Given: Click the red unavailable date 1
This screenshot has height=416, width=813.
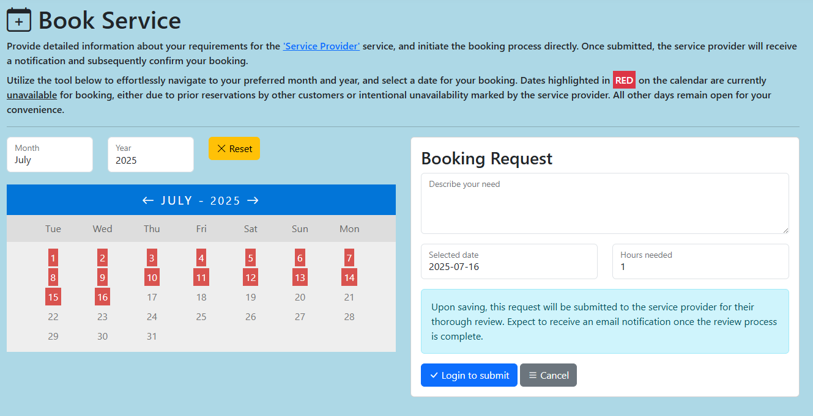Looking at the screenshot, I should pyautogui.click(x=53, y=258).
